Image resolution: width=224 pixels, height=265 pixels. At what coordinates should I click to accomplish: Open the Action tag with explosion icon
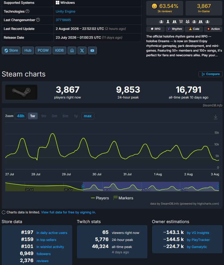(213, 29)
